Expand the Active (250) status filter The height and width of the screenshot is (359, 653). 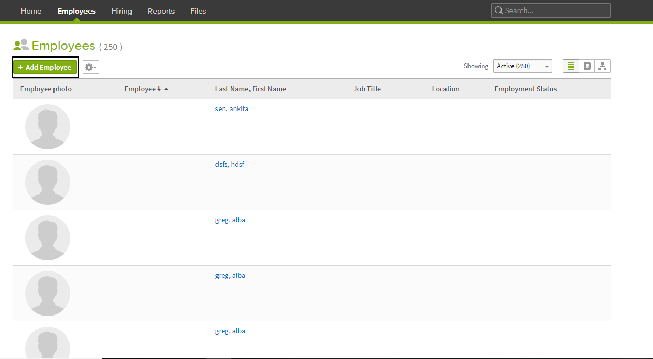click(x=523, y=66)
